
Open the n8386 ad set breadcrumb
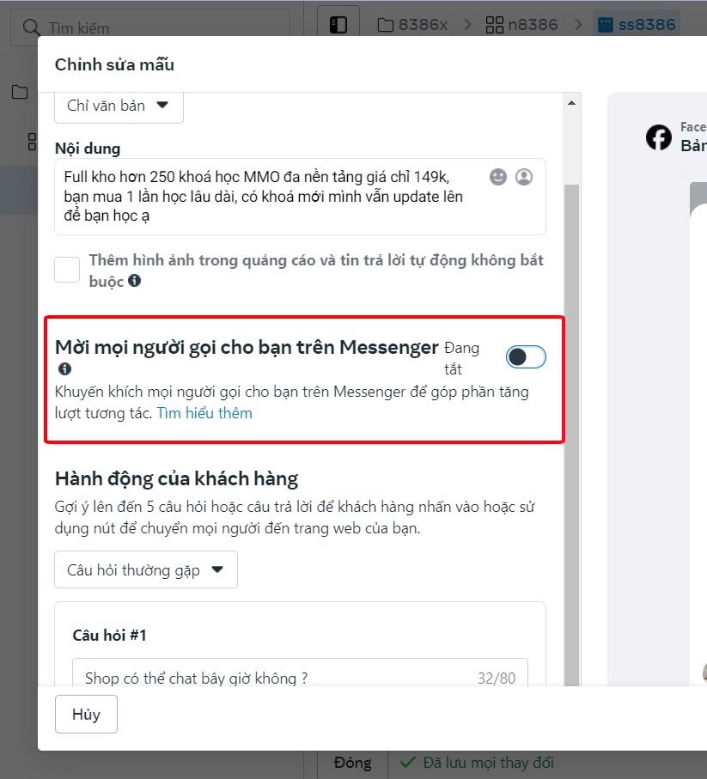coord(521,25)
